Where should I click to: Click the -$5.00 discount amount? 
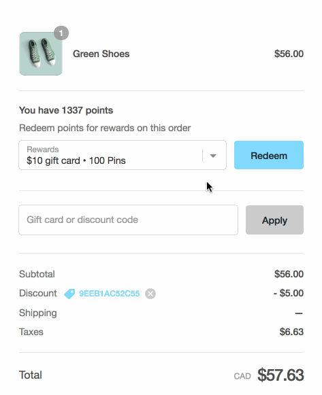tap(289, 293)
